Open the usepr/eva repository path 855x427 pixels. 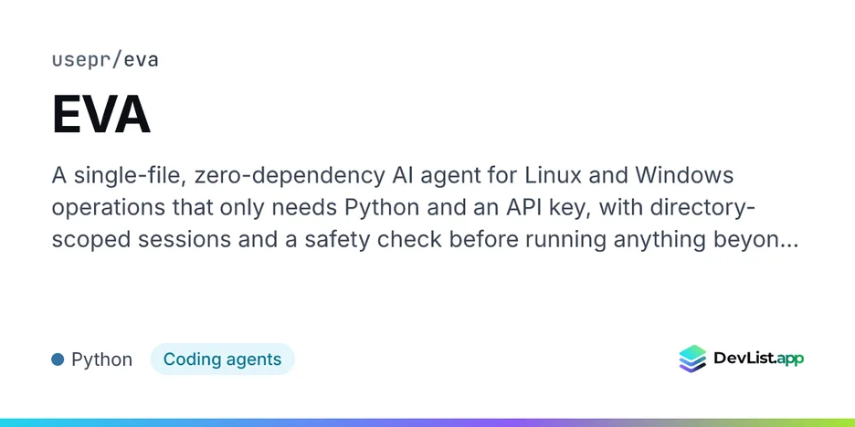coord(105,60)
